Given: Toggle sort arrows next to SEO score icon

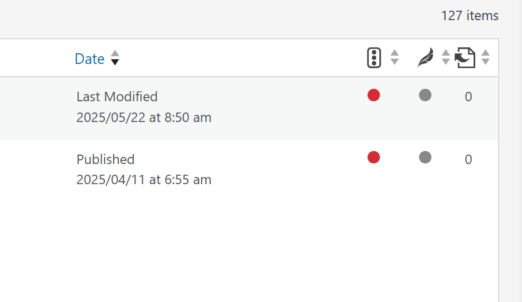Looking at the screenshot, I should pos(395,57).
